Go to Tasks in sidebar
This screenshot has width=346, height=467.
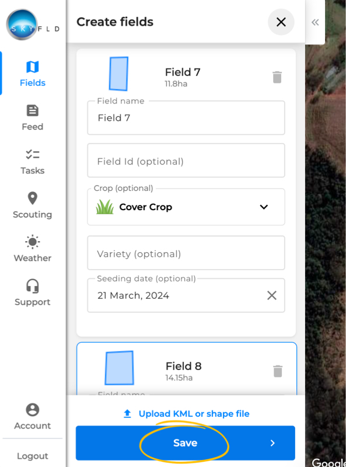tap(33, 162)
